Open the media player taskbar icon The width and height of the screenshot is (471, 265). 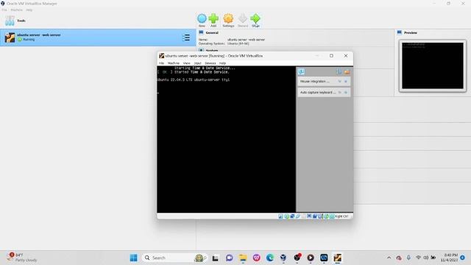click(x=311, y=258)
